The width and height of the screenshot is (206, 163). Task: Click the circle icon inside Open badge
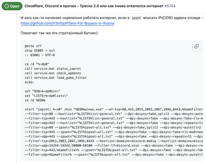6,6
